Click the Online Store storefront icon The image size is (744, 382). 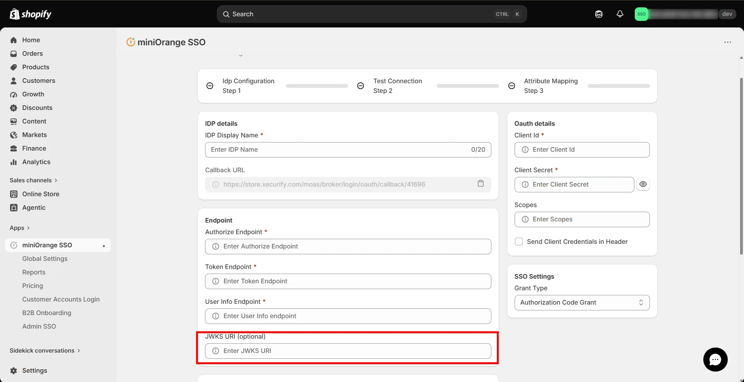[14, 194]
